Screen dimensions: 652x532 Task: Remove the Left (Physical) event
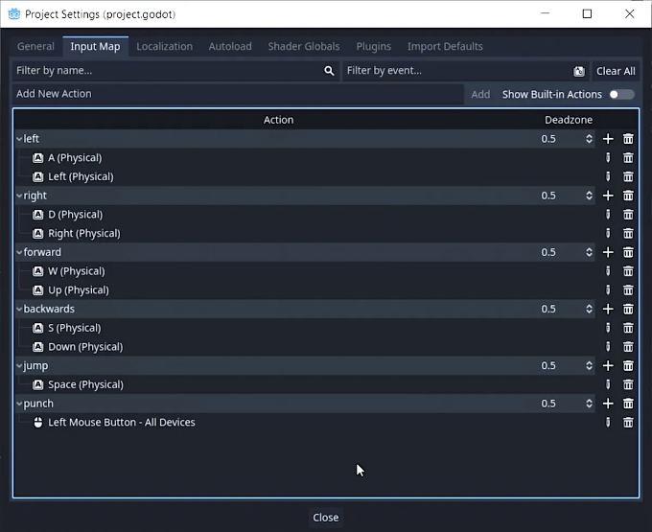628,176
